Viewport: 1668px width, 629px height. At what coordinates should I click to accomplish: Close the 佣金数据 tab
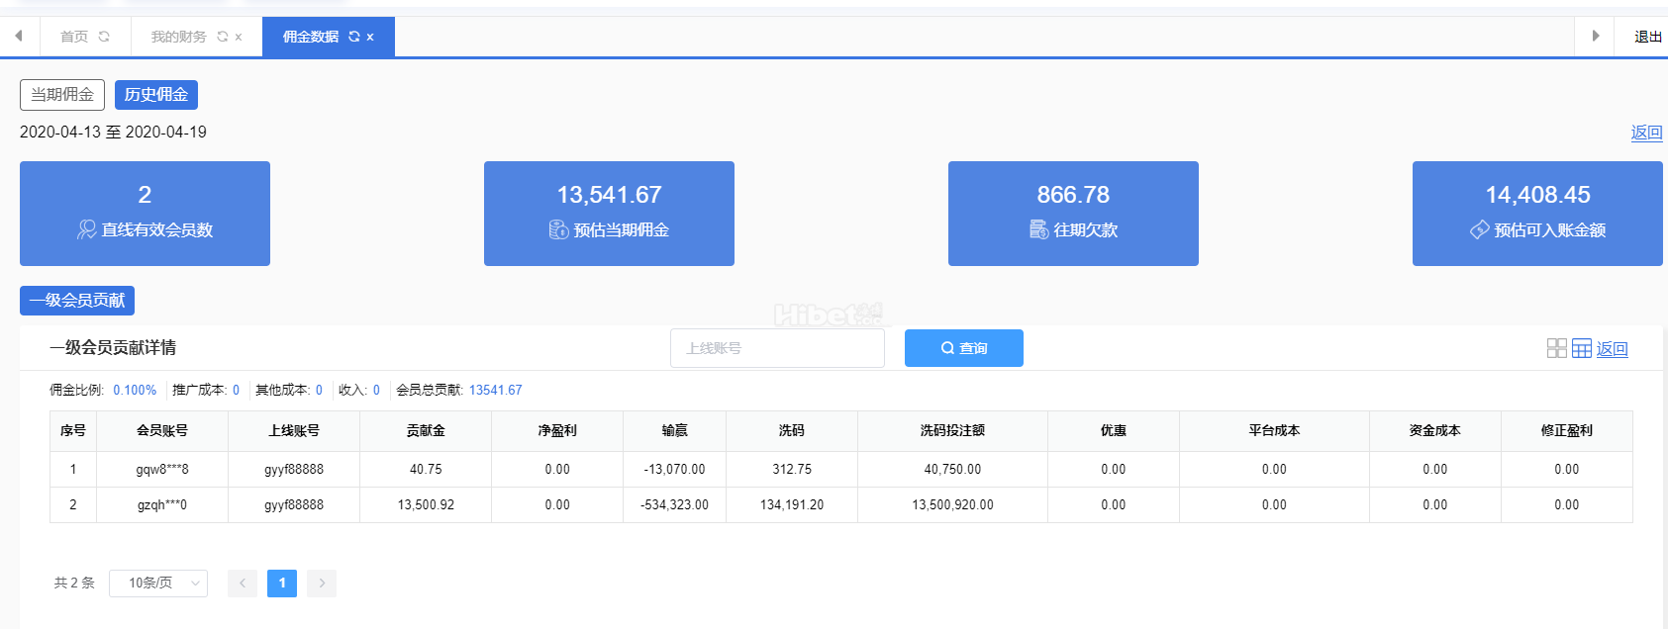pyautogui.click(x=370, y=38)
